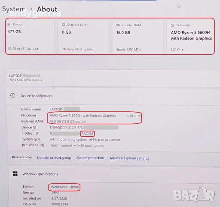Viewport: 220px width, 207px height.
Task: Open System protection link
Action: pos(90,158)
